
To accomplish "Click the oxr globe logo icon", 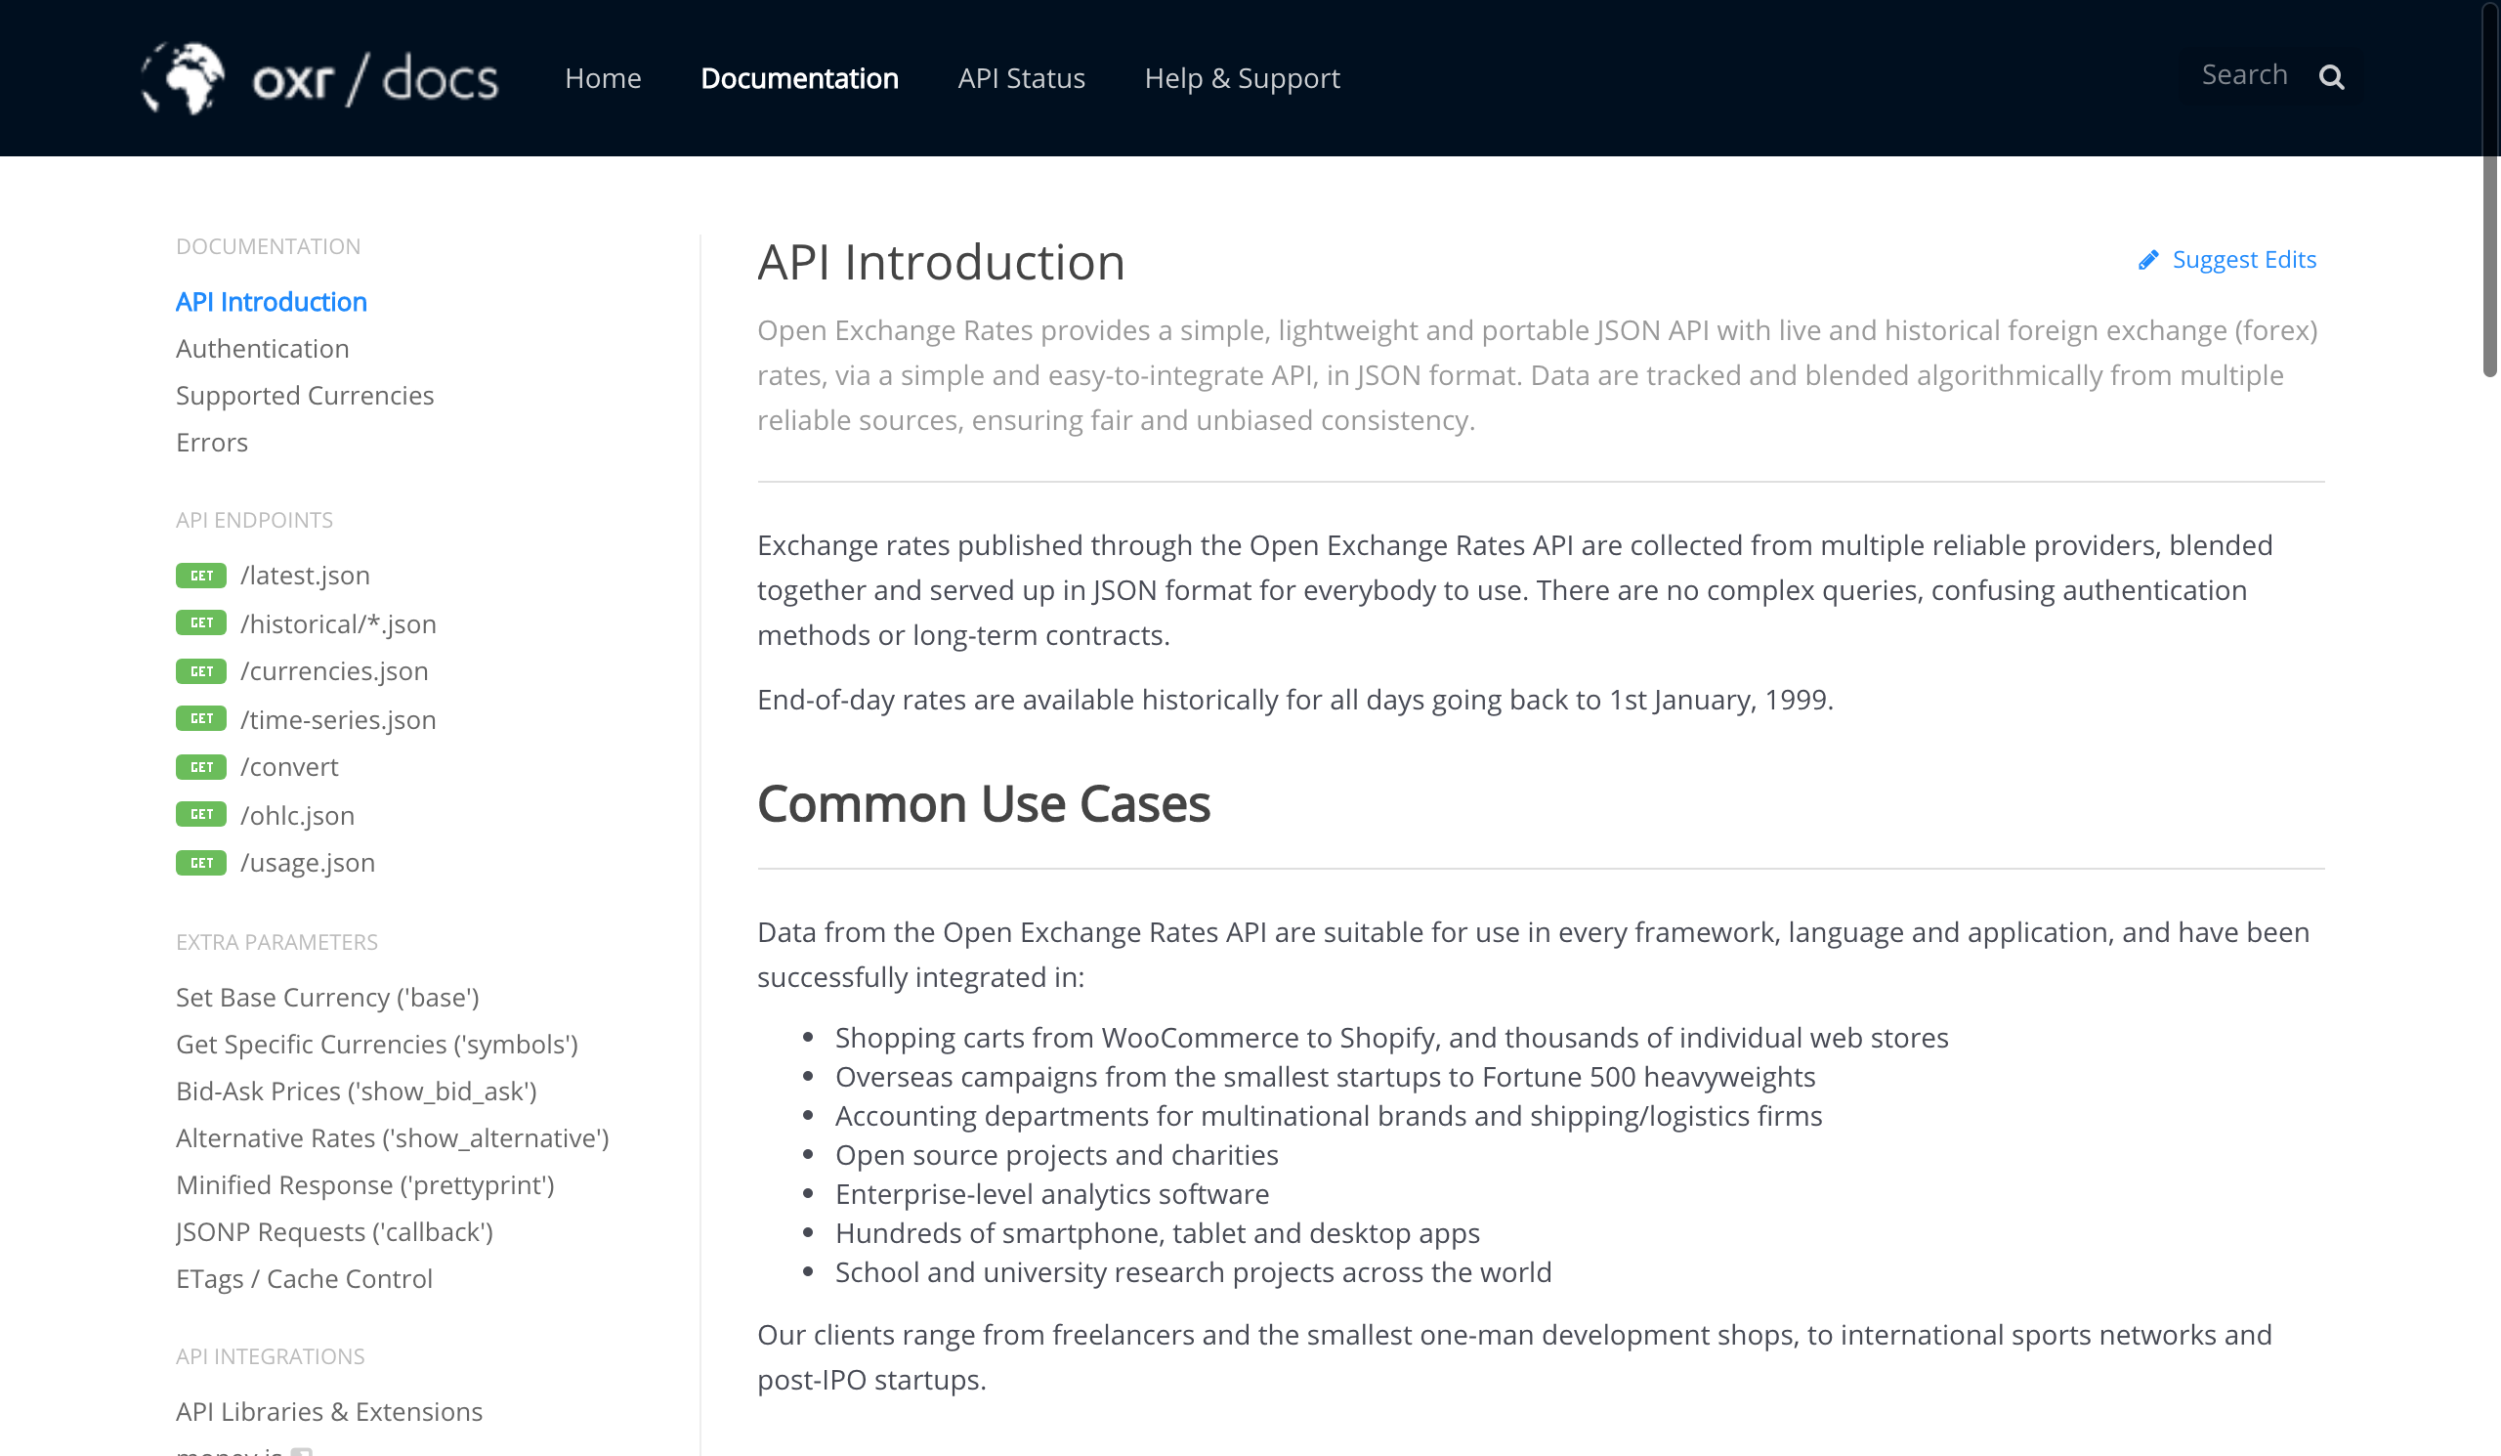I will pyautogui.click(x=184, y=77).
